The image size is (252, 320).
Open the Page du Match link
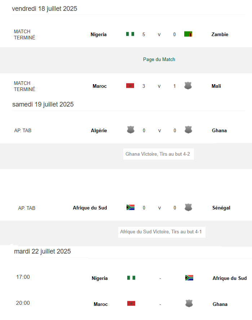[159, 59]
